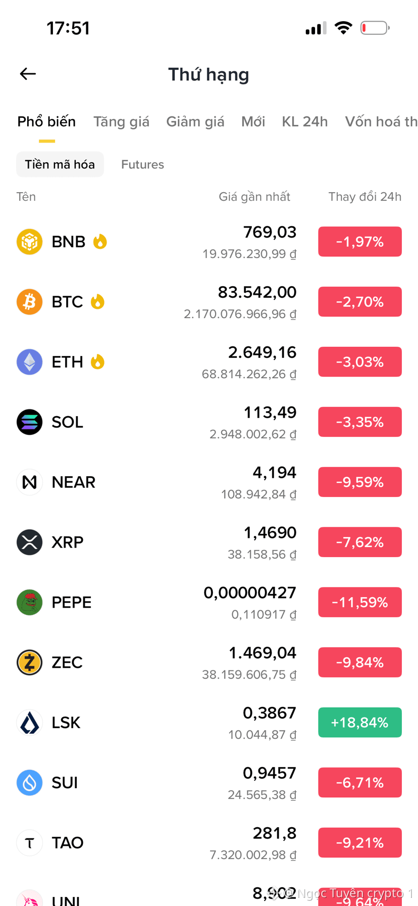Open the BNB coin logo
The image size is (418, 906).
click(29, 242)
